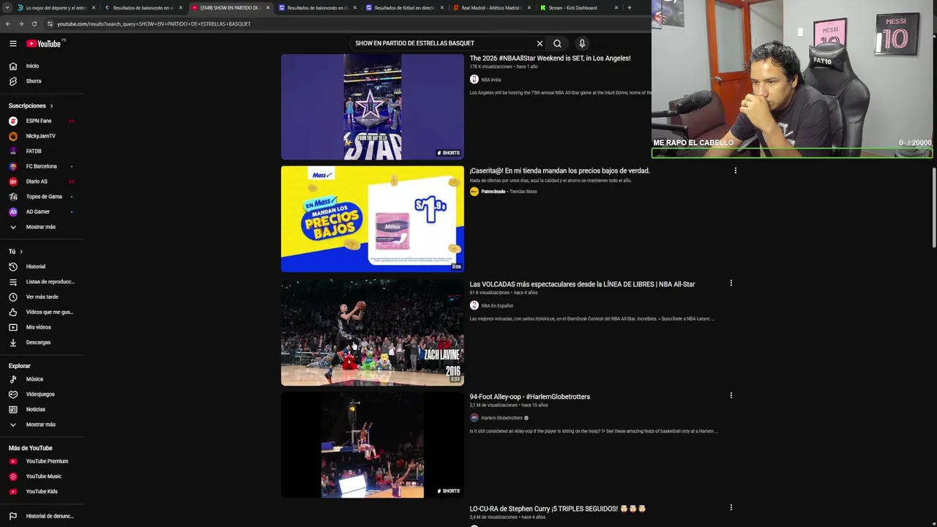
Task: Visit NBA En Español channel
Action: coord(497,306)
